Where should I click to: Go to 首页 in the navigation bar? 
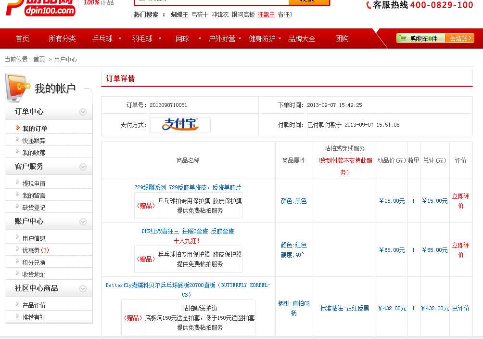click(x=23, y=39)
